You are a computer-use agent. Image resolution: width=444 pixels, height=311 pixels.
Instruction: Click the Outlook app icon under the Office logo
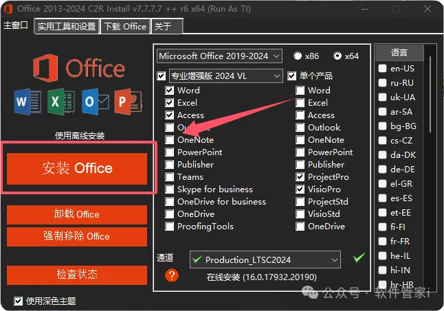click(96, 102)
